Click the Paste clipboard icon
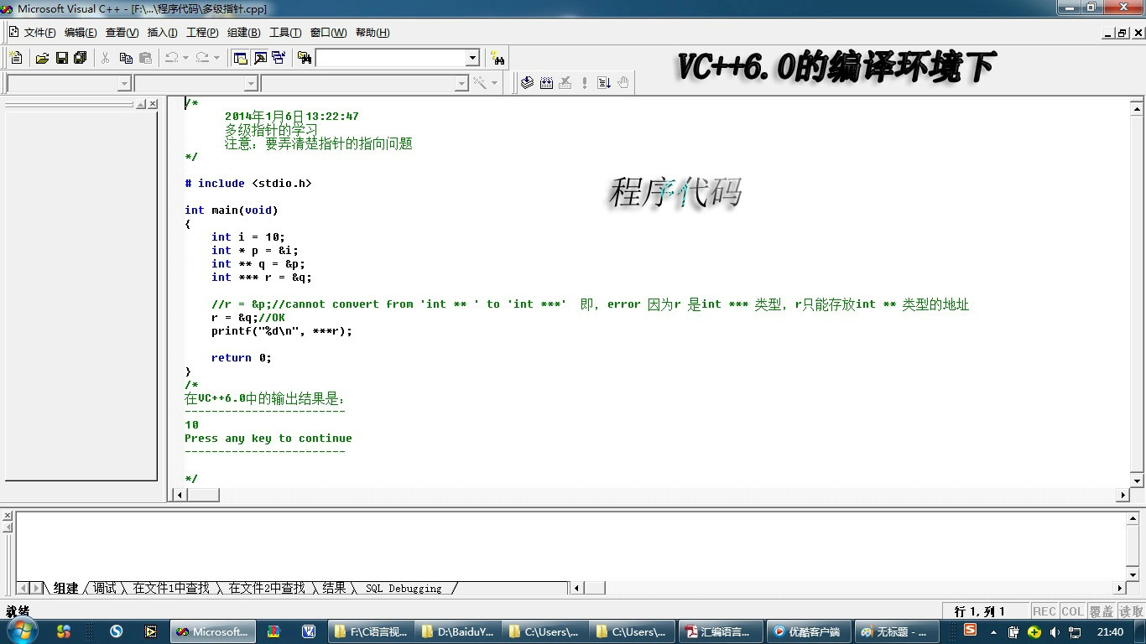This screenshot has height=644, width=1146. point(146,58)
